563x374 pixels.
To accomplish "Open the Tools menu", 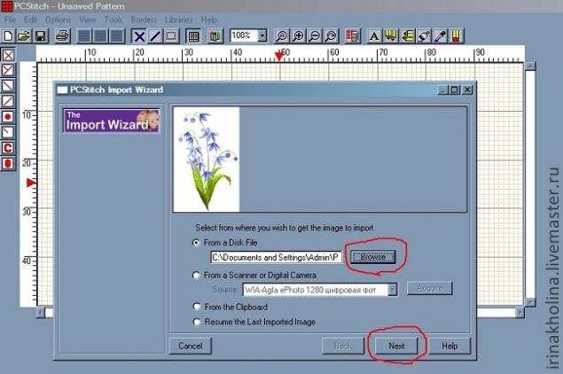I will click(x=113, y=19).
